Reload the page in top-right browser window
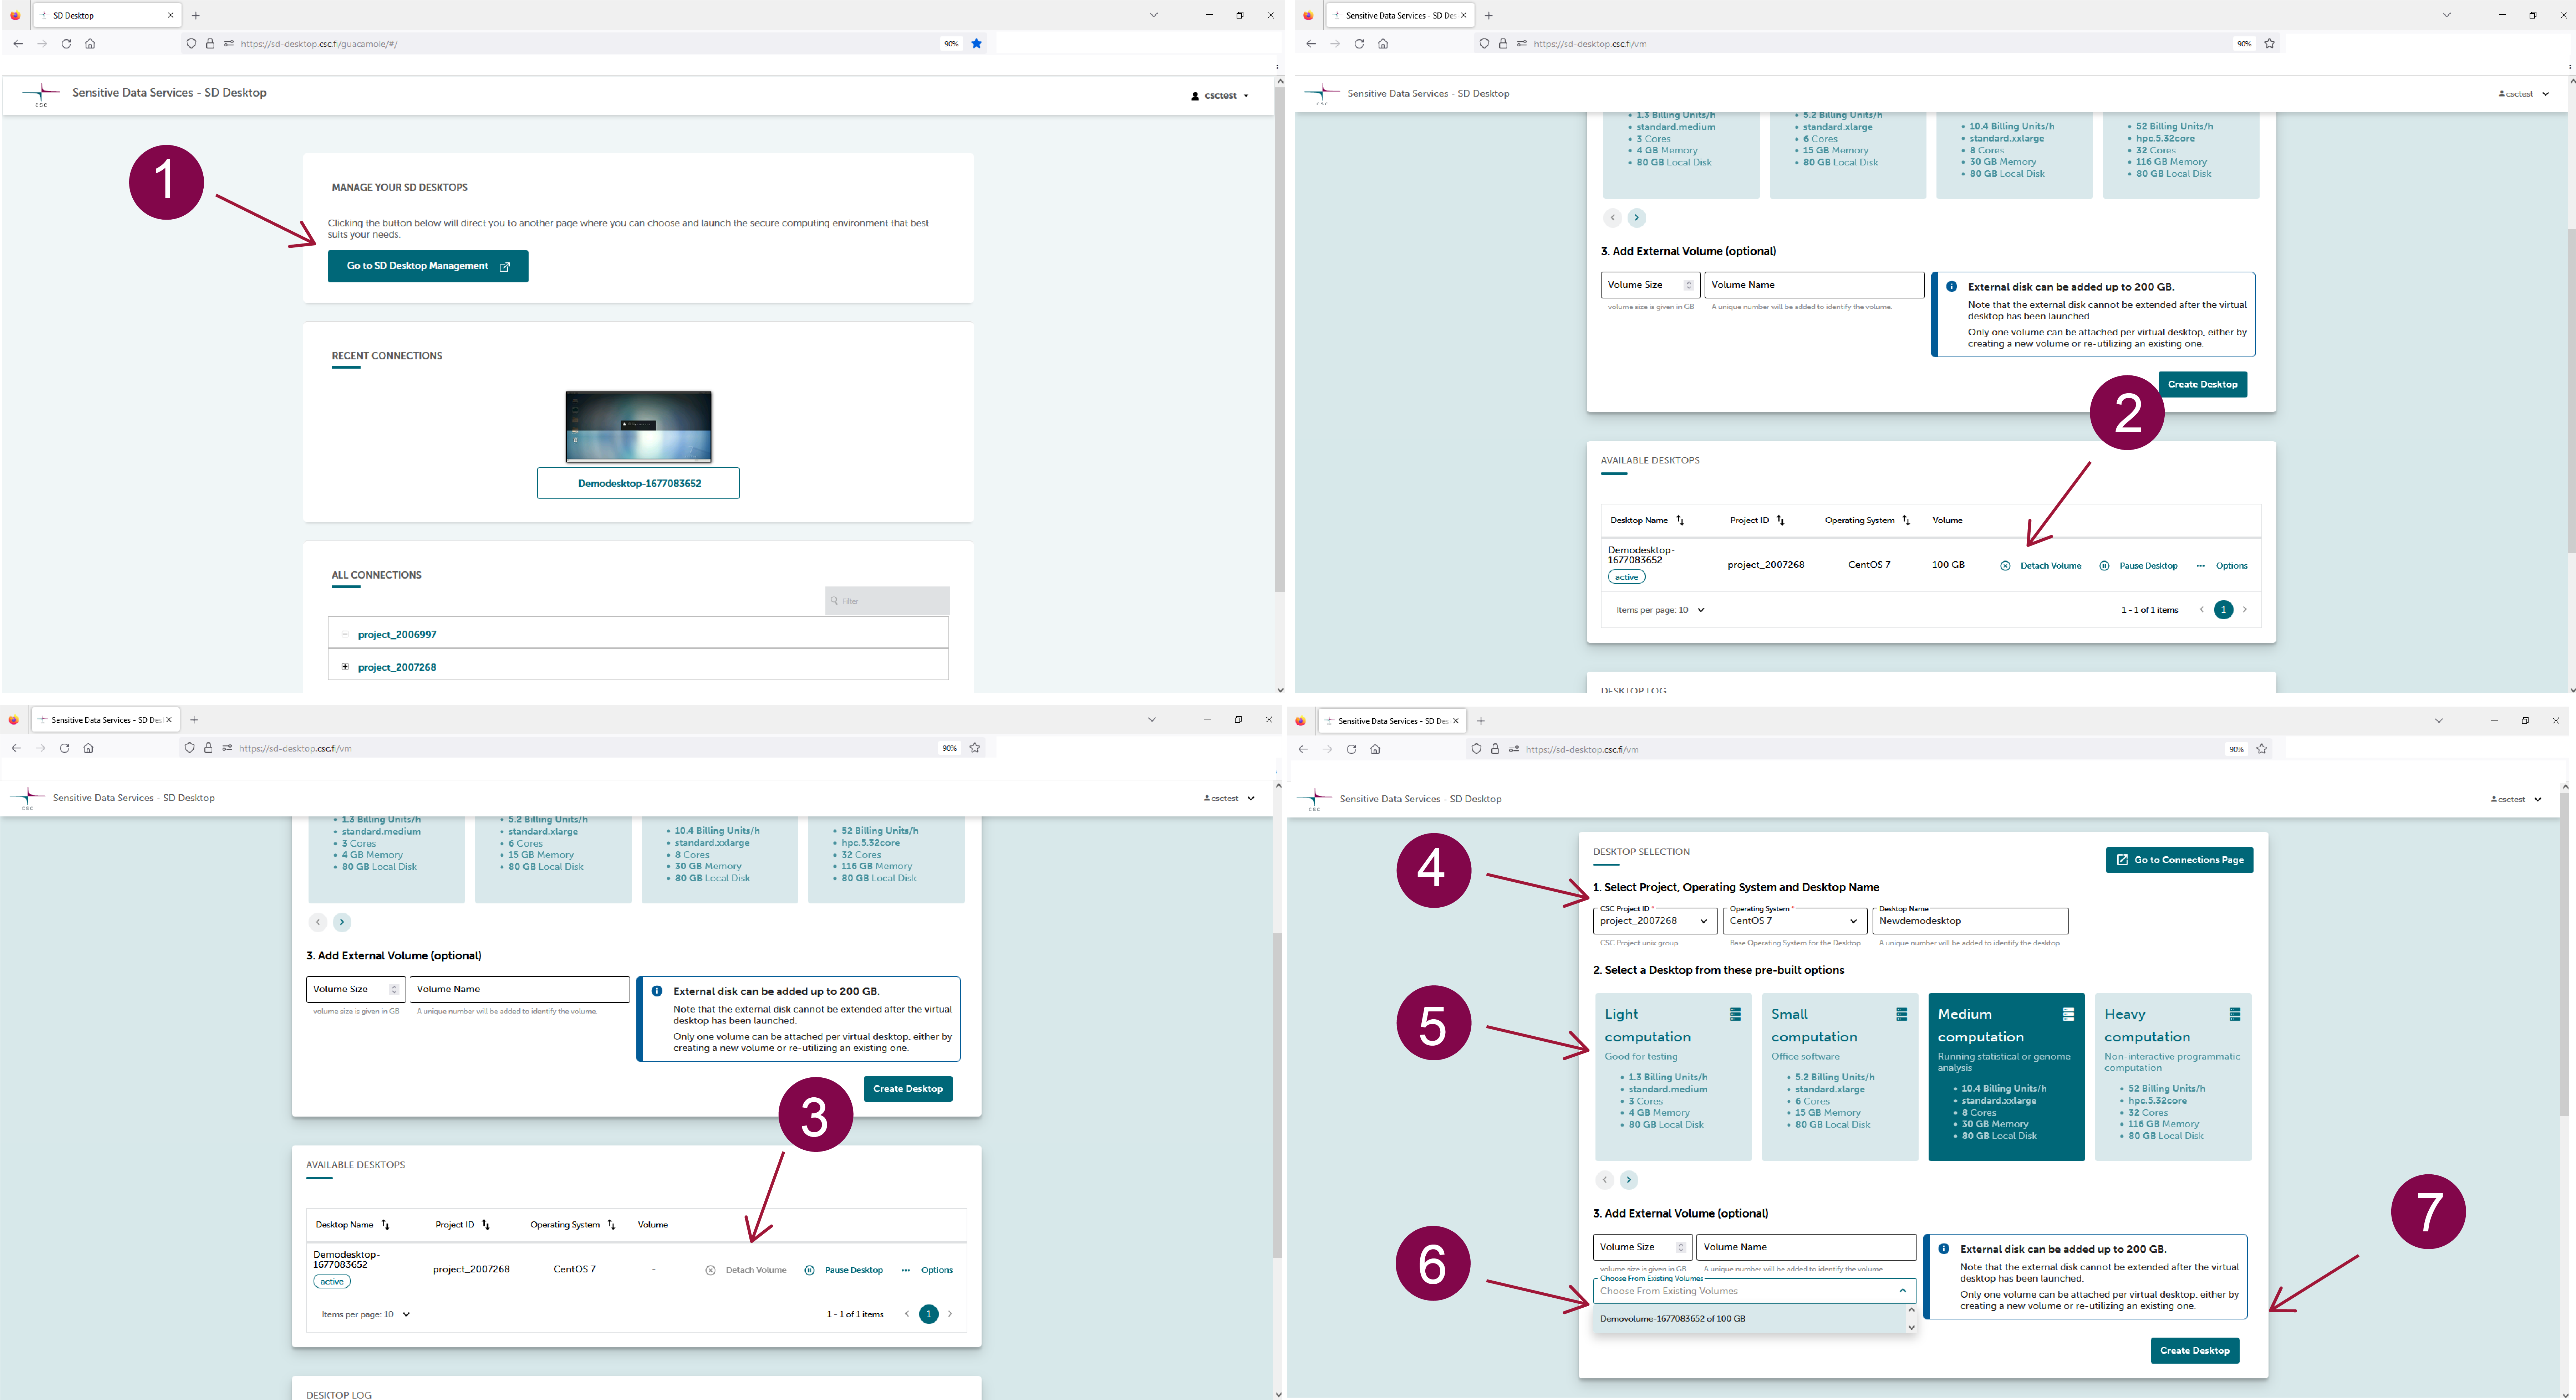Screen dimensions: 2576x1400 point(1359,44)
